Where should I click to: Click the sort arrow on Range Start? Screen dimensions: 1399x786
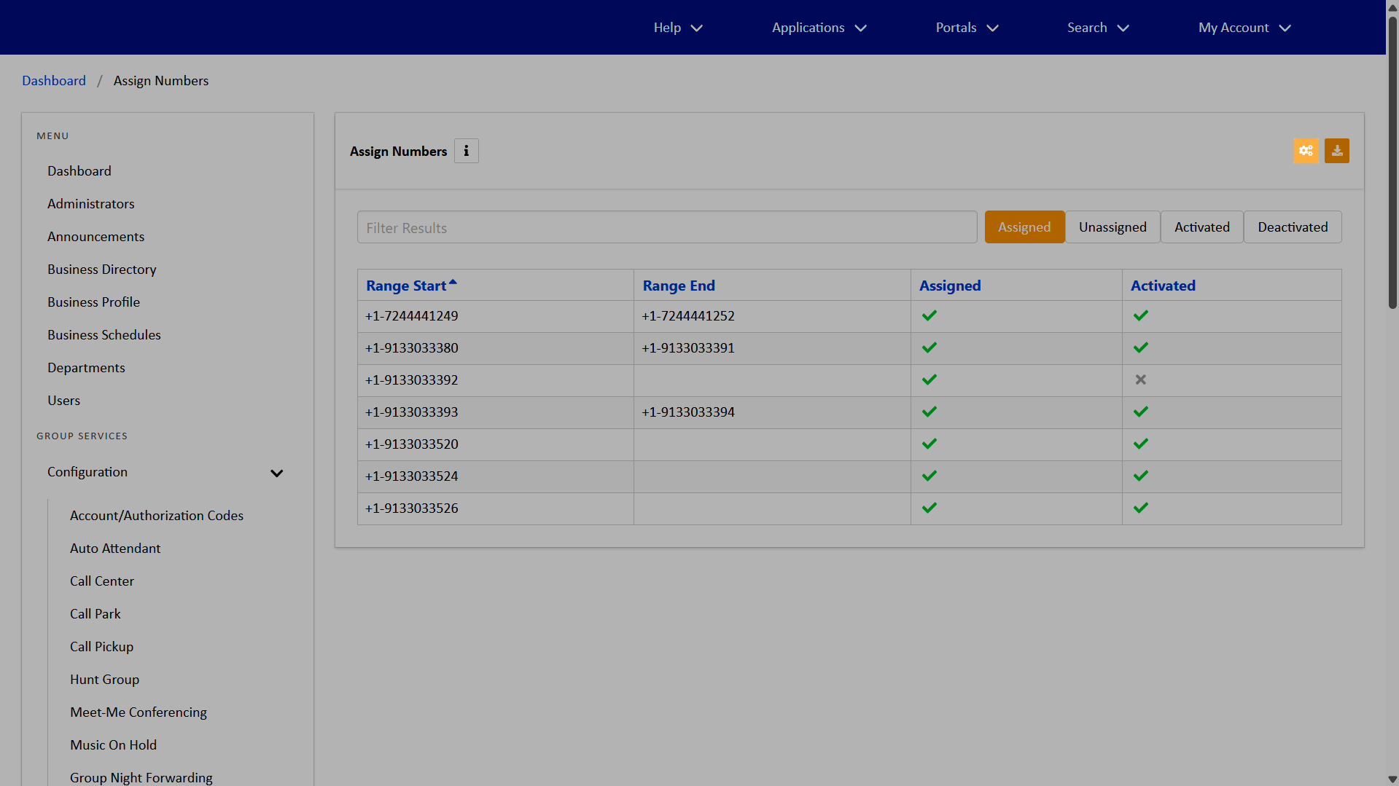coord(453,282)
